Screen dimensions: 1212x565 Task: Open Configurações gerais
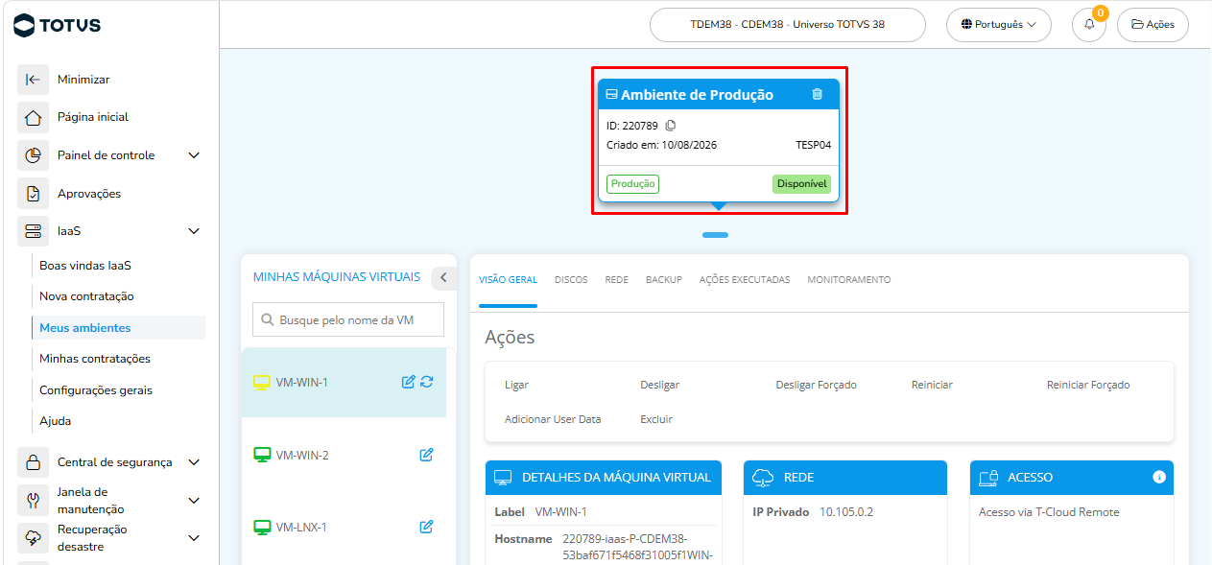tap(96, 390)
